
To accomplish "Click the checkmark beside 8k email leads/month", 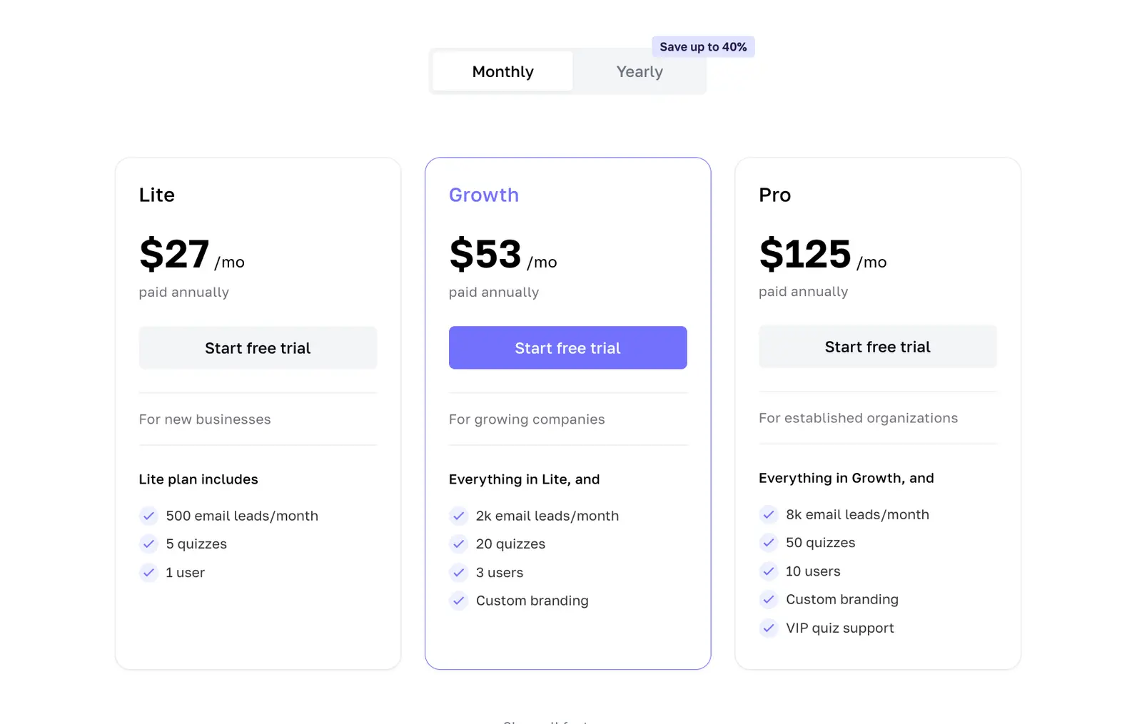I will (x=768, y=514).
